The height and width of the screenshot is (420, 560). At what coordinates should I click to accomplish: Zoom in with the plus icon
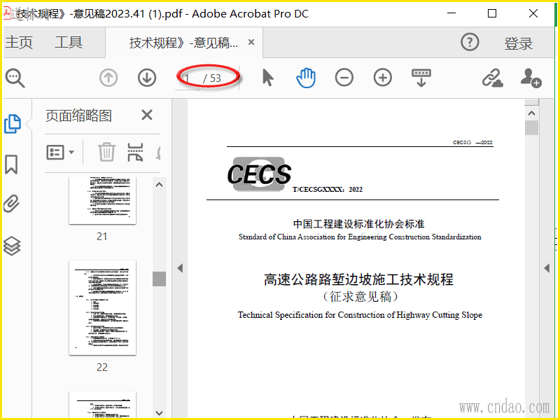click(x=383, y=78)
